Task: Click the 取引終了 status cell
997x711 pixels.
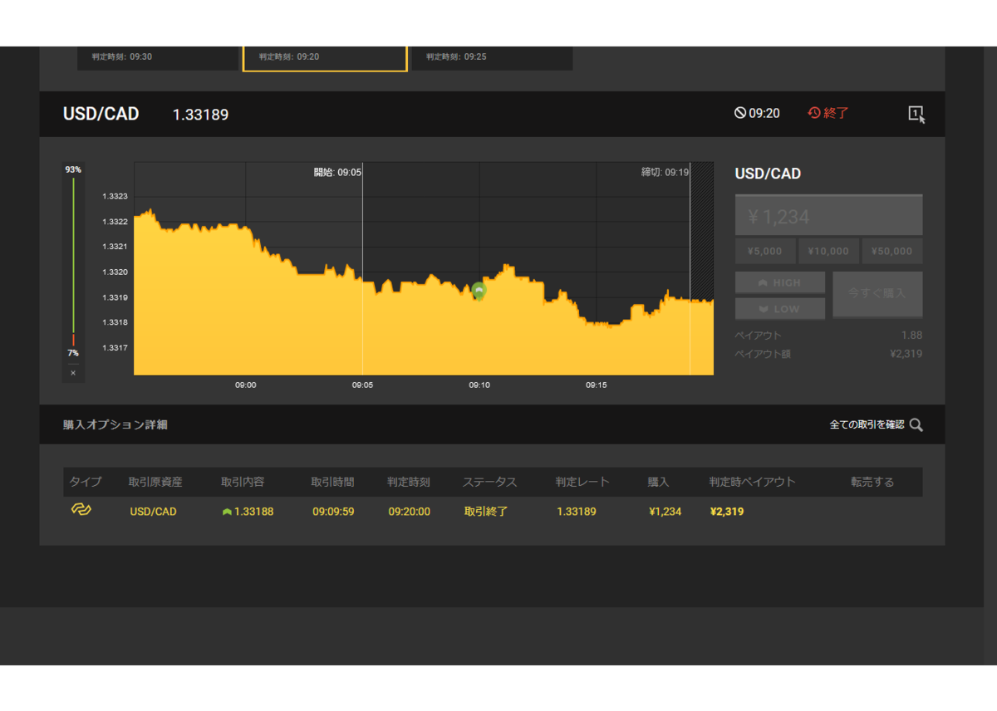Action: point(486,512)
